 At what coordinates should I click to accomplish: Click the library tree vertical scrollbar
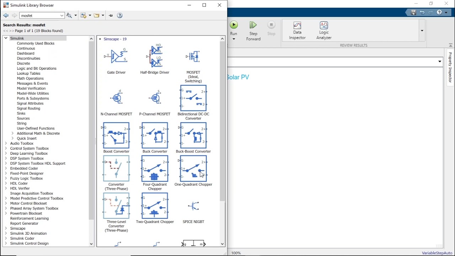click(x=91, y=130)
